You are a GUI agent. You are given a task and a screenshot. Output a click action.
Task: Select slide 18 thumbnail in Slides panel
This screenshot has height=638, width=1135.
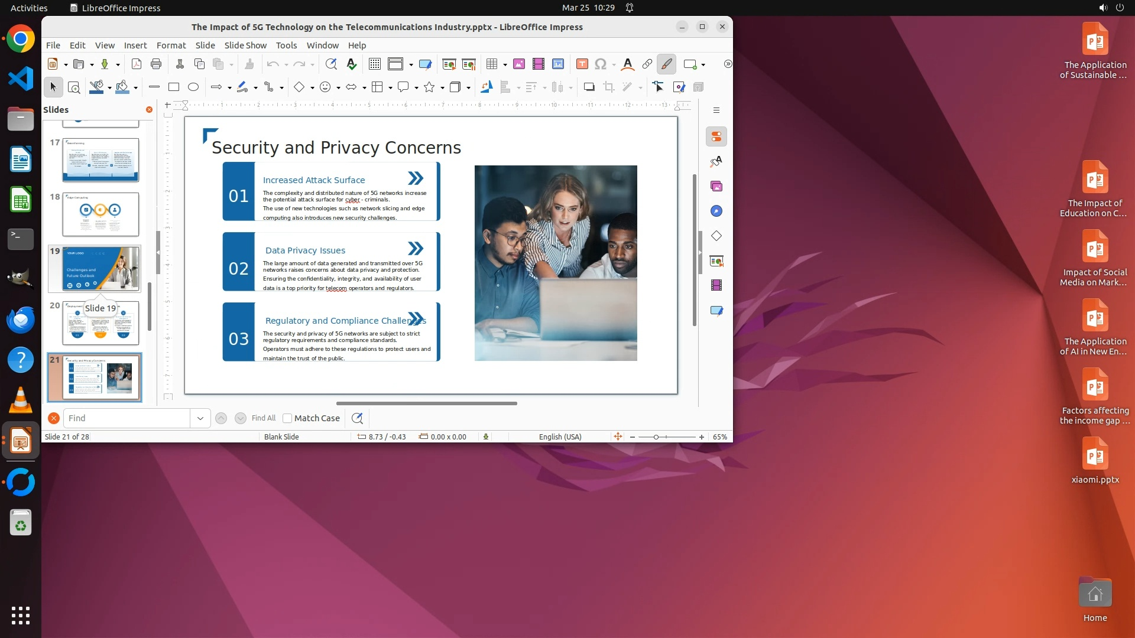[x=100, y=214]
